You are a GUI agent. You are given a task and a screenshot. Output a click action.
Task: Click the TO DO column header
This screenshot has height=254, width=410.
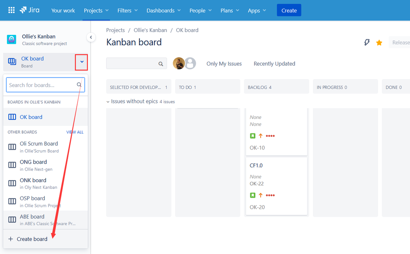point(208,87)
